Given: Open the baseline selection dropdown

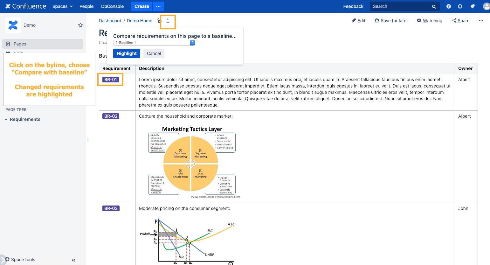Looking at the screenshot, I should (x=154, y=43).
